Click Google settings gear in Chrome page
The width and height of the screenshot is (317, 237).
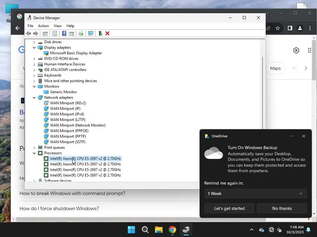(x=296, y=50)
